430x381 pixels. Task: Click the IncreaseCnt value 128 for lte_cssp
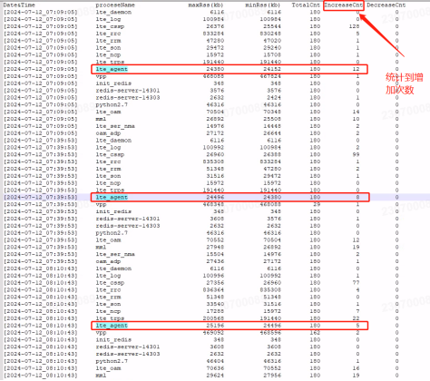point(354,26)
